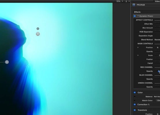Enable the Match Color checkbox
Image resolution: width=160 pixels, height=115 pixels.
click(x=135, y=100)
